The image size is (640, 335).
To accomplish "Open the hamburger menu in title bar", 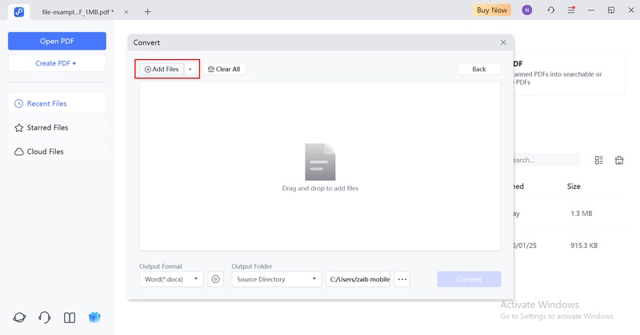I will [571, 10].
